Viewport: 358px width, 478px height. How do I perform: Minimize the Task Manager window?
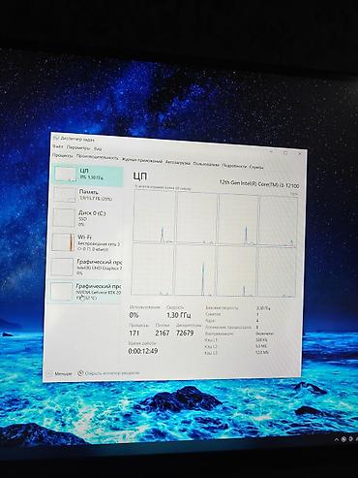[x=272, y=151]
